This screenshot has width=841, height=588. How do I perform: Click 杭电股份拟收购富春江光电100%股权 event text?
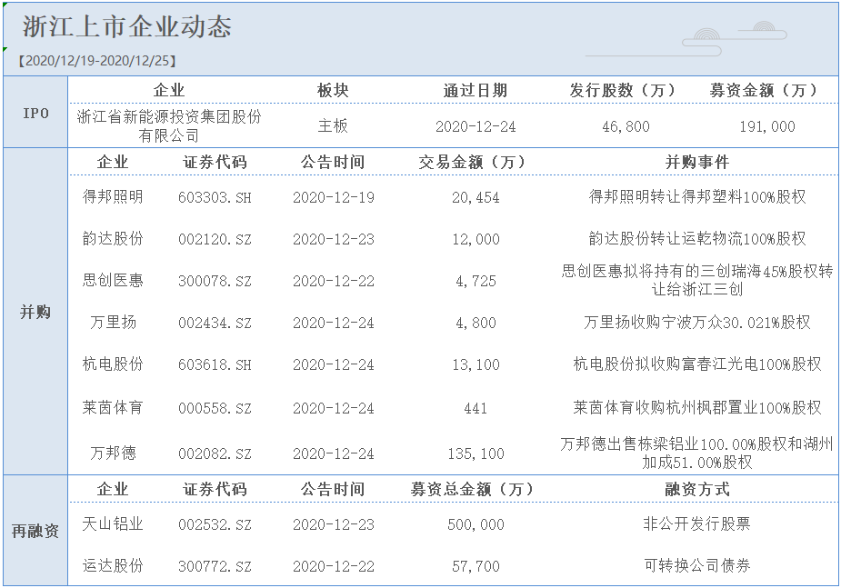pos(697,364)
